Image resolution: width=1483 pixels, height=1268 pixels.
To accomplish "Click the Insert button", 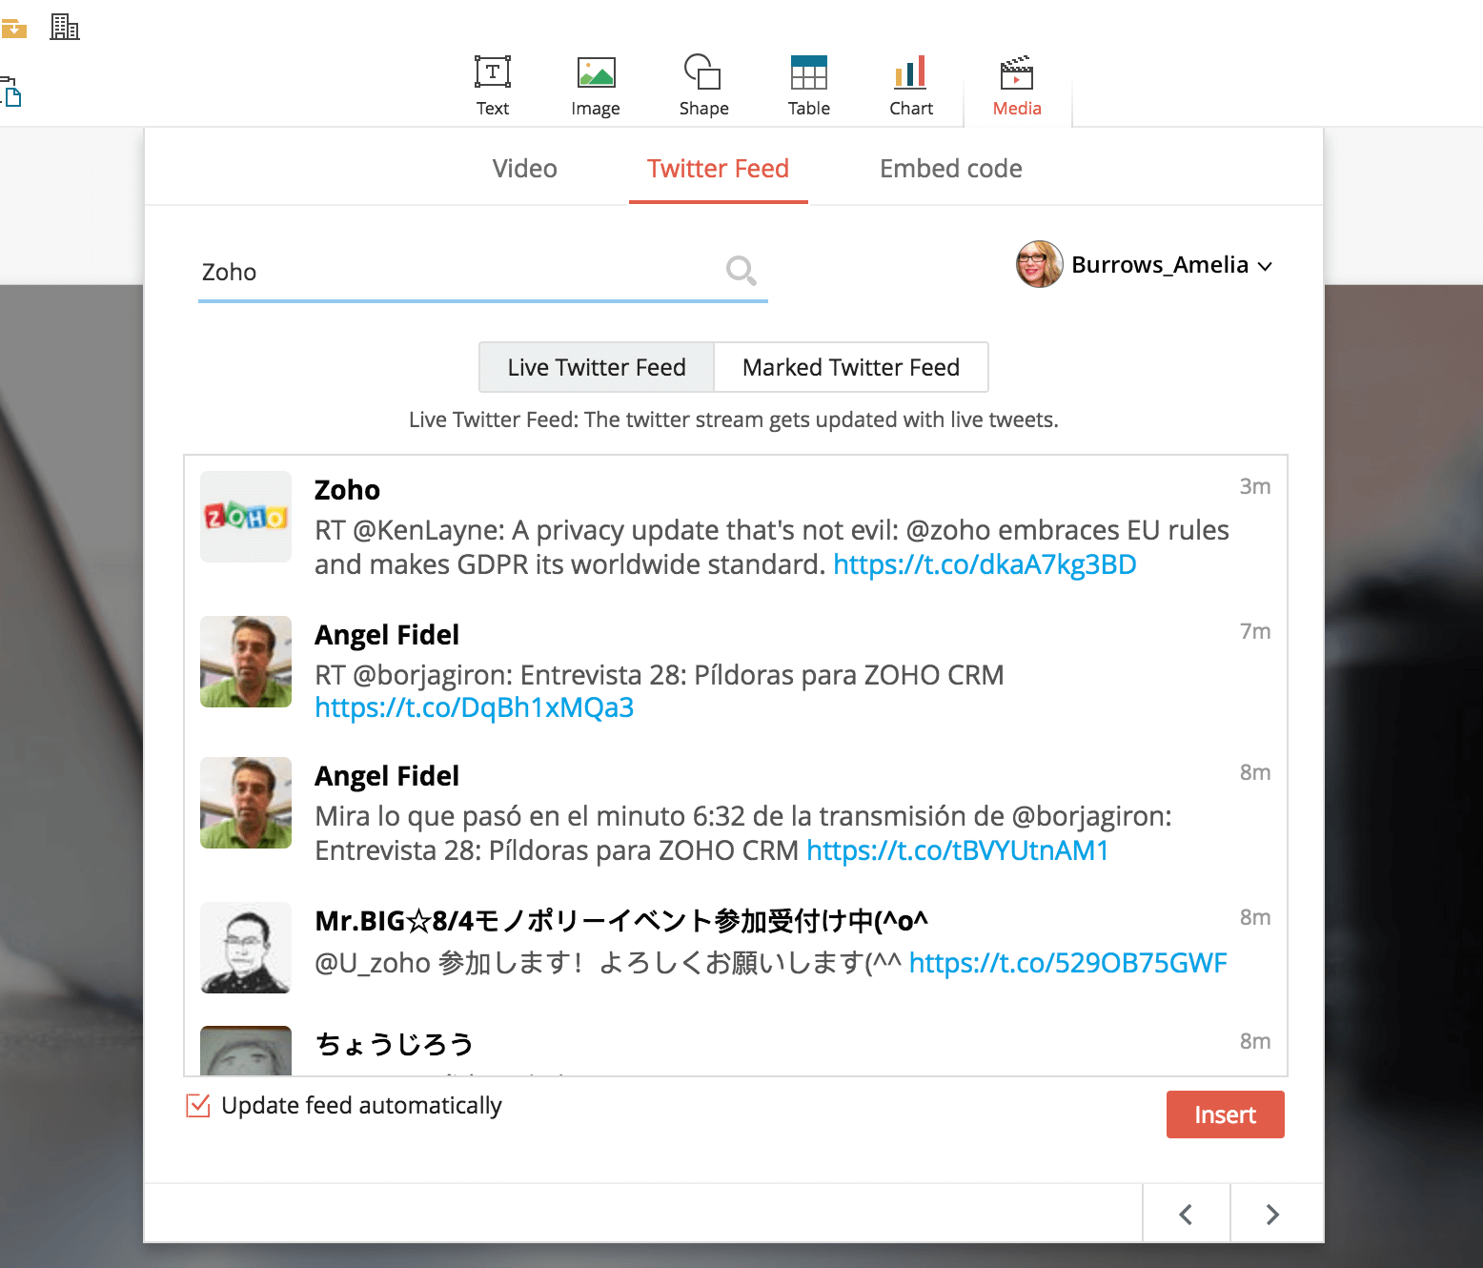I will (1225, 1115).
